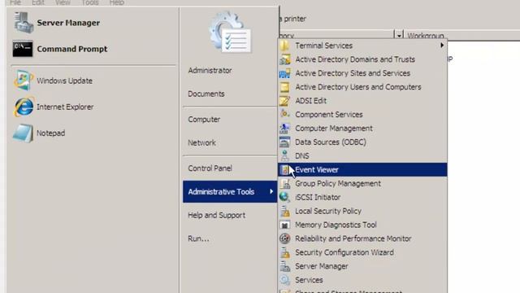Click Local Security Policy icon
Viewport: 520px width, 293px height.
(284, 211)
